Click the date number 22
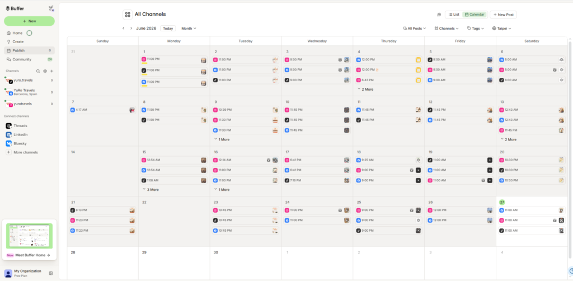Image resolution: width=573 pixels, height=286 pixels. (x=144, y=202)
